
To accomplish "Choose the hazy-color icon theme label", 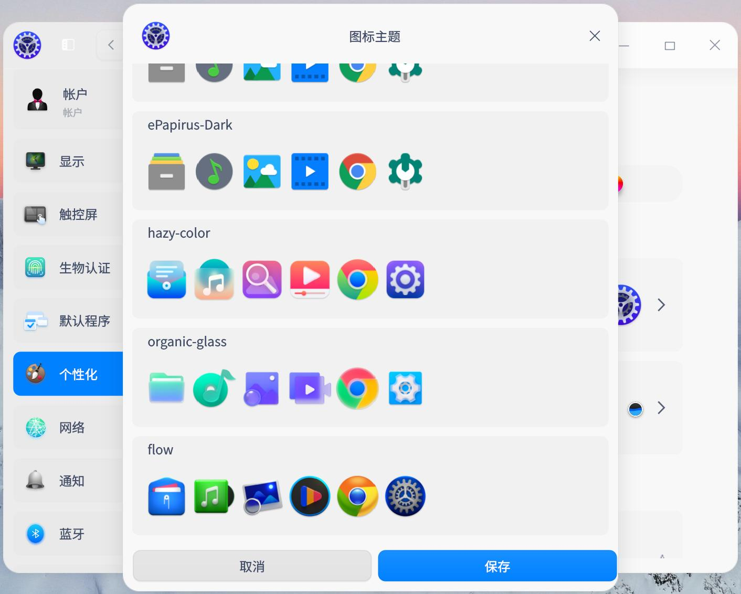I will coord(179,234).
